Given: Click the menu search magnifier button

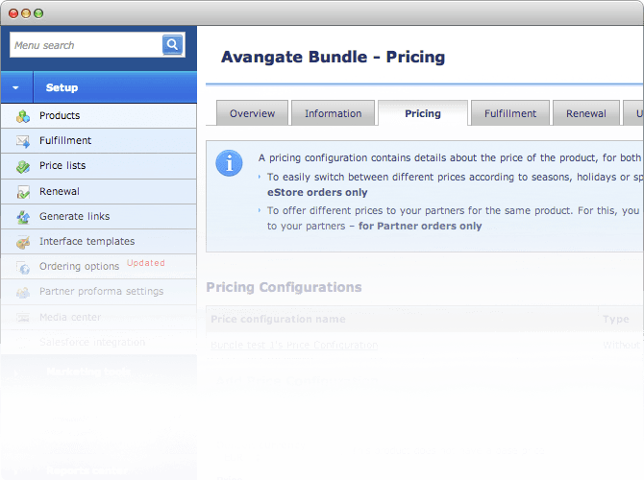Looking at the screenshot, I should coord(172,45).
